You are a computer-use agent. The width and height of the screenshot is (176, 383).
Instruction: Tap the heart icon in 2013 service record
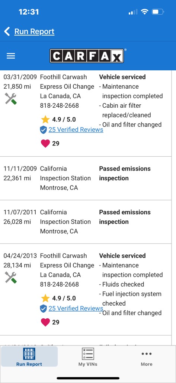pos(45,322)
